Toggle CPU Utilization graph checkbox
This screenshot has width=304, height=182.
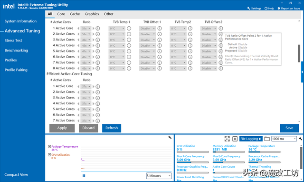[49, 155]
